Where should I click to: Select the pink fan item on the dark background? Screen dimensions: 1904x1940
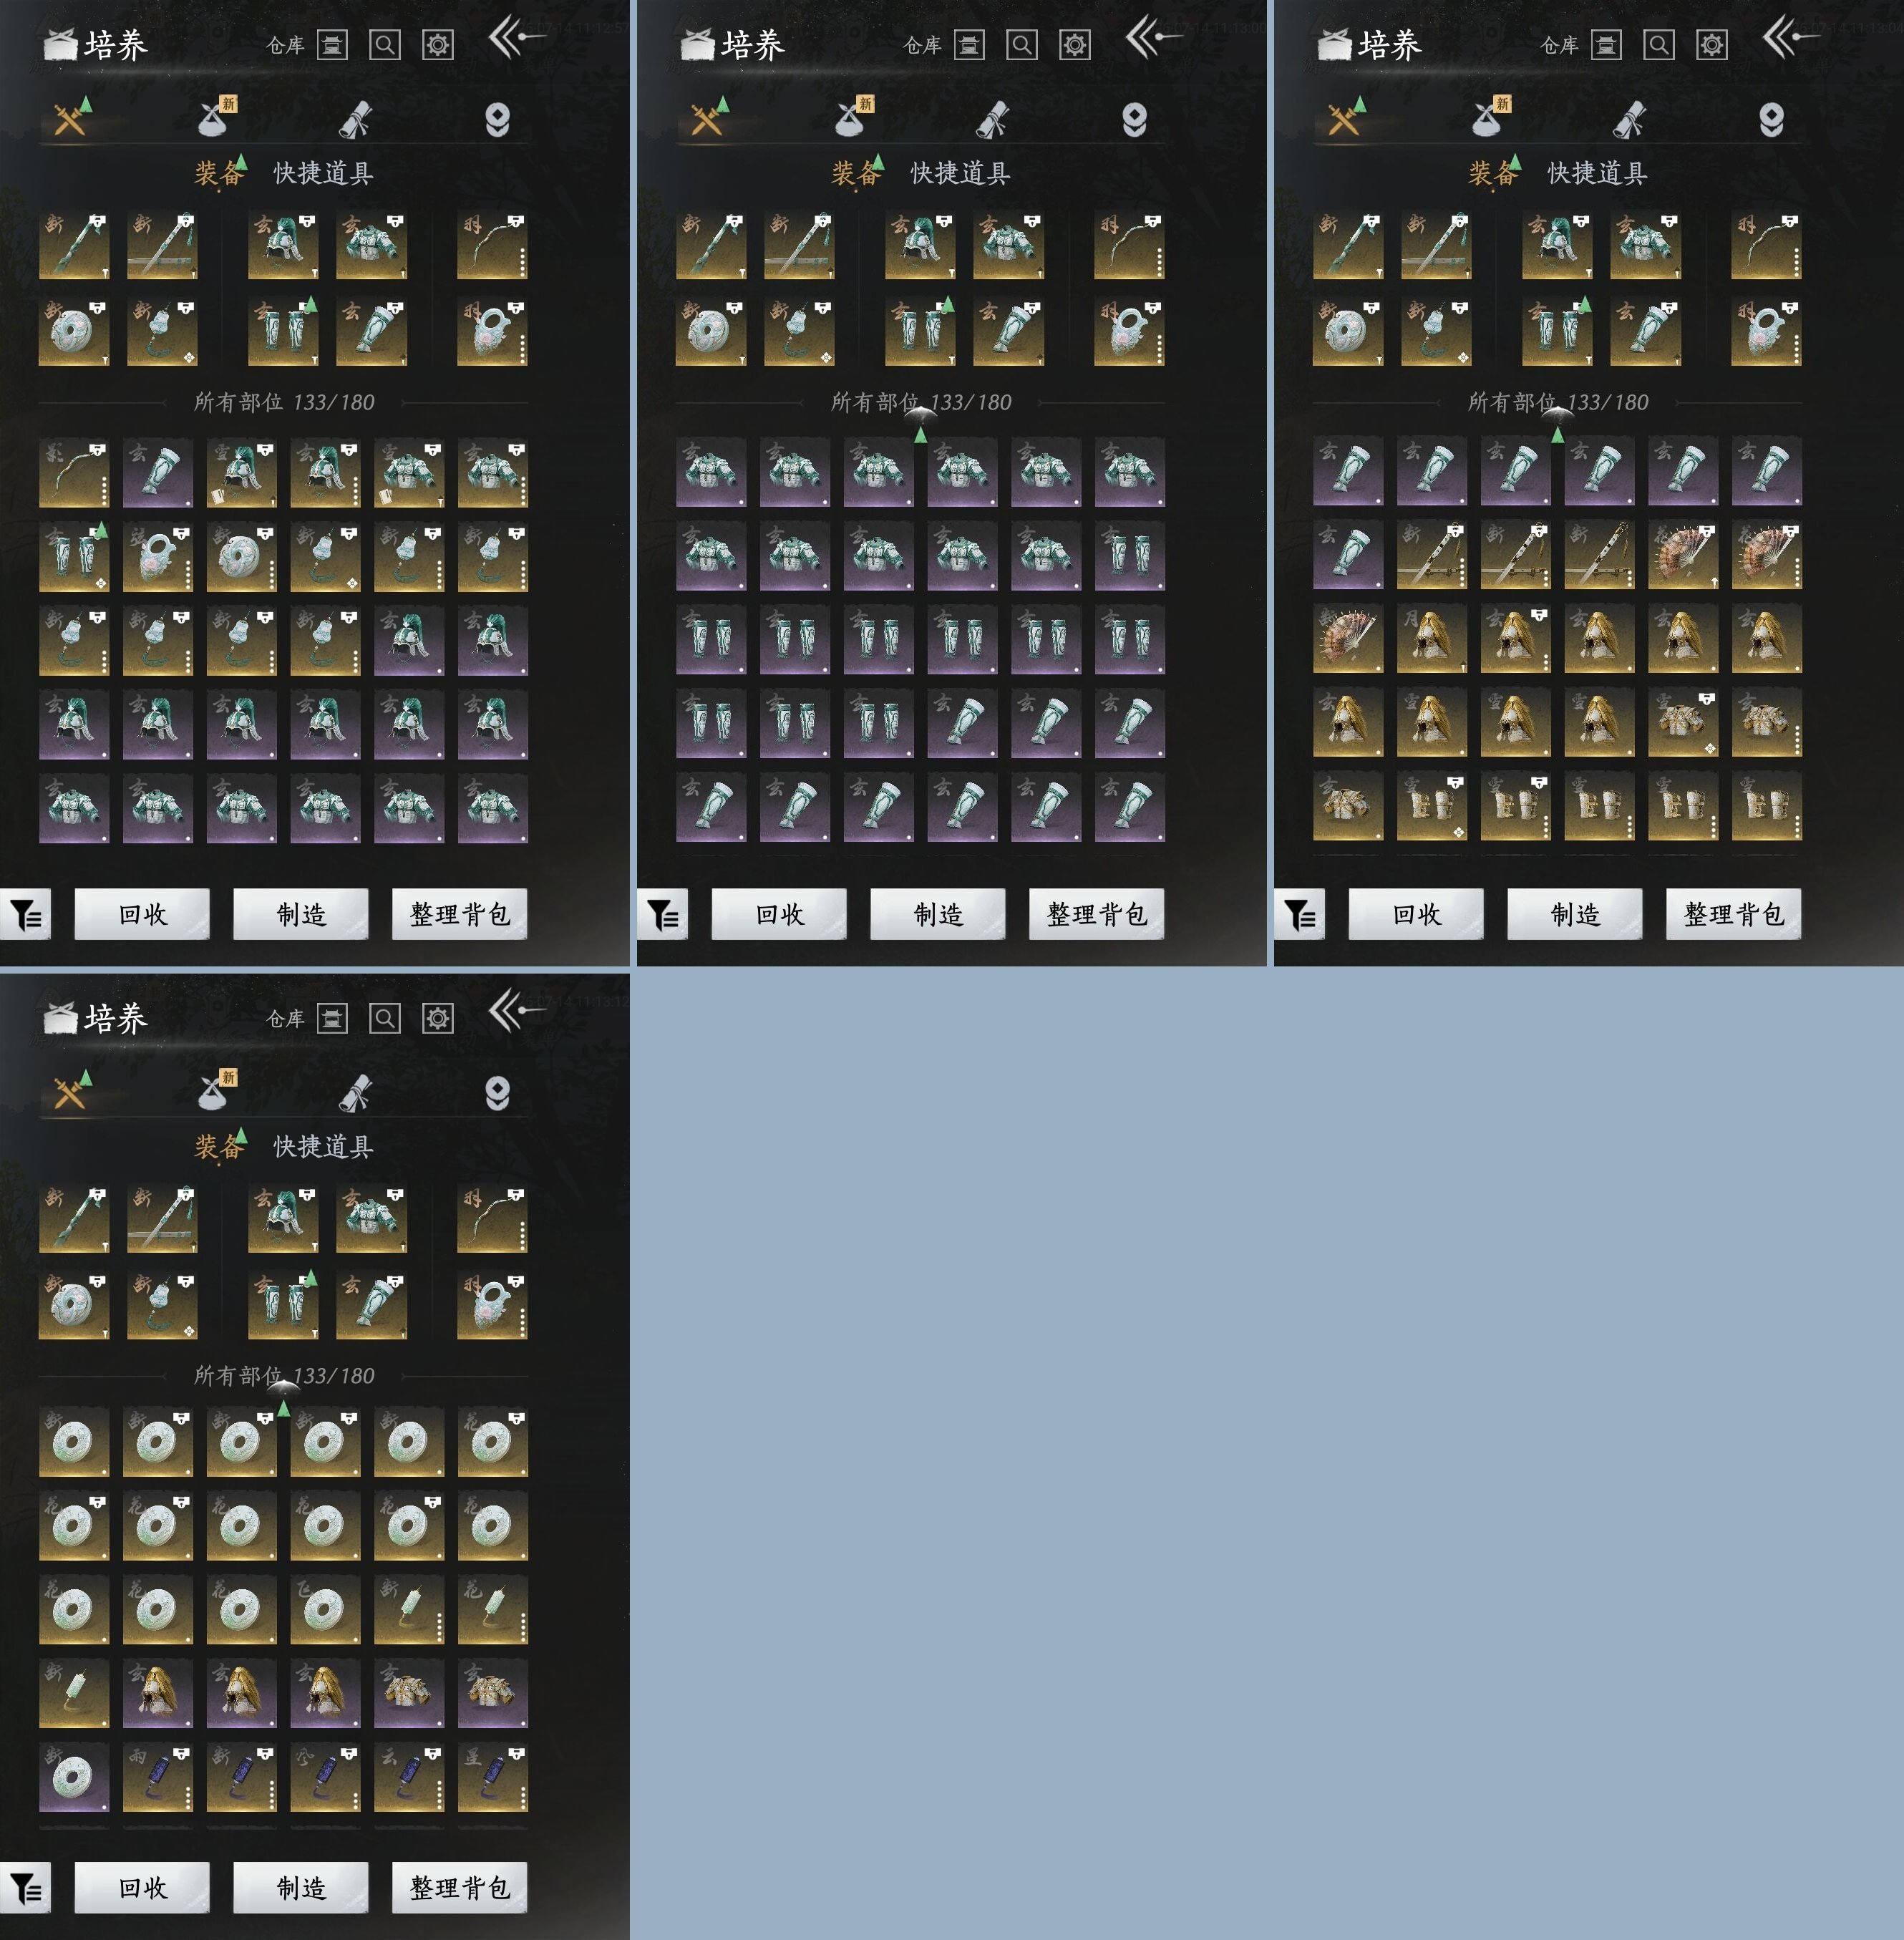(1348, 638)
